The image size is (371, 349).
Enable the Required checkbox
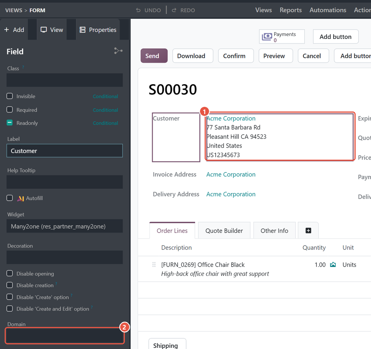10,109
